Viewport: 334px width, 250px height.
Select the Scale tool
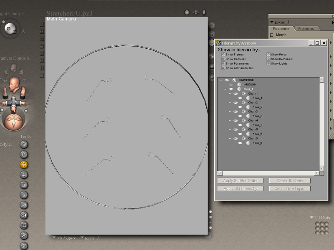point(24,185)
